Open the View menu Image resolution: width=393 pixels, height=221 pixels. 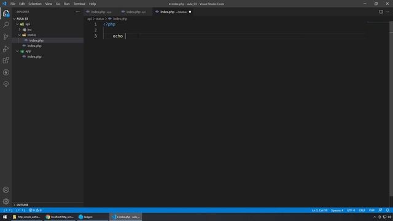coord(49,4)
